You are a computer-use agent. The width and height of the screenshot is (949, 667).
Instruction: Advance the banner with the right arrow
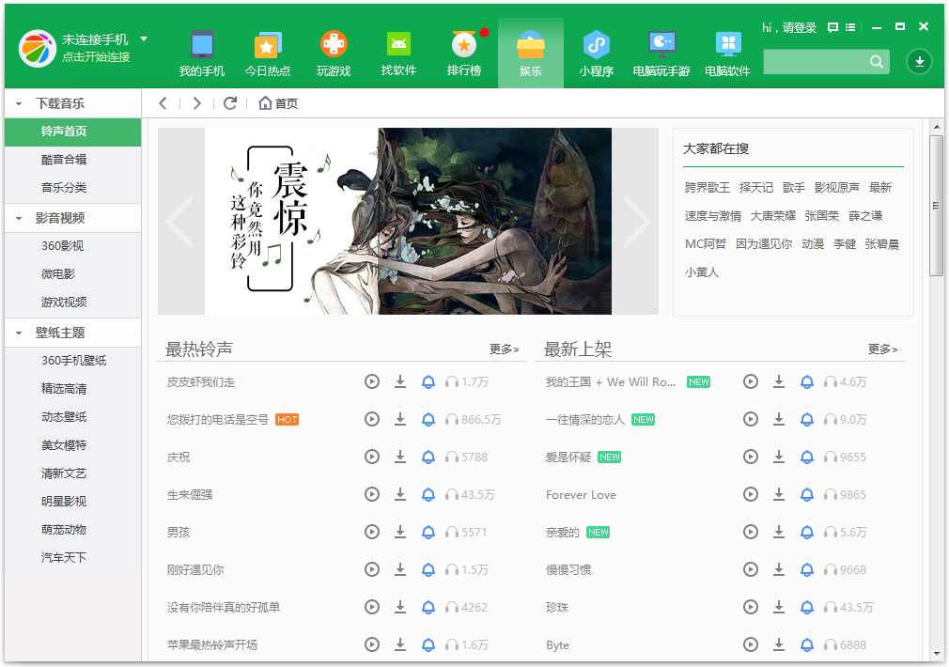(638, 221)
